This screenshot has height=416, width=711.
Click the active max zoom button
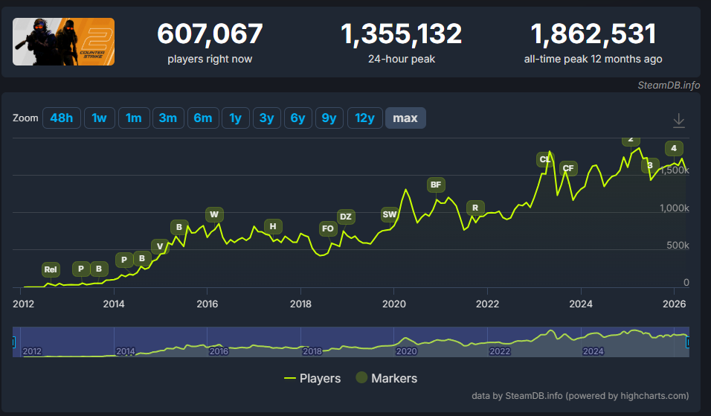[x=405, y=118]
